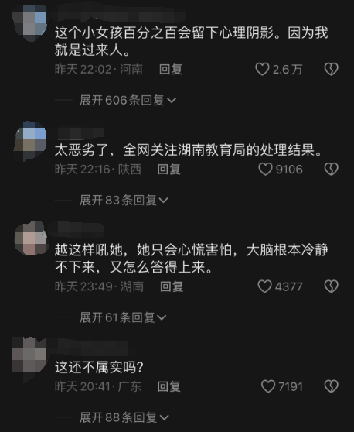Reply to the 河南 comment
The width and height of the screenshot is (354, 432).
(x=171, y=69)
